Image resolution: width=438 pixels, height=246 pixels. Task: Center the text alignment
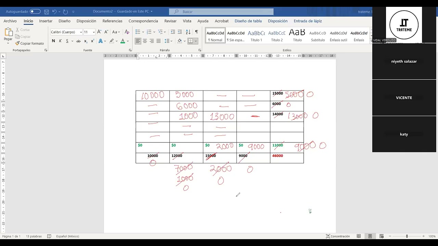(145, 41)
